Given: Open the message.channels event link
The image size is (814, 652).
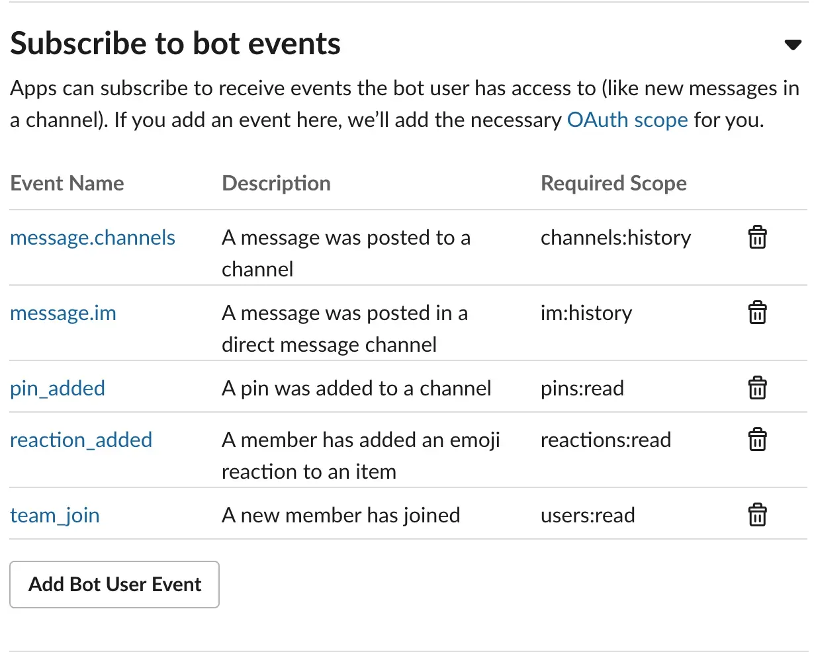Looking at the screenshot, I should 93,238.
